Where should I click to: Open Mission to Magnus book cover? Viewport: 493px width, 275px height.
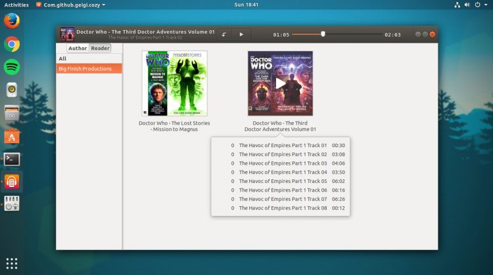click(x=174, y=83)
